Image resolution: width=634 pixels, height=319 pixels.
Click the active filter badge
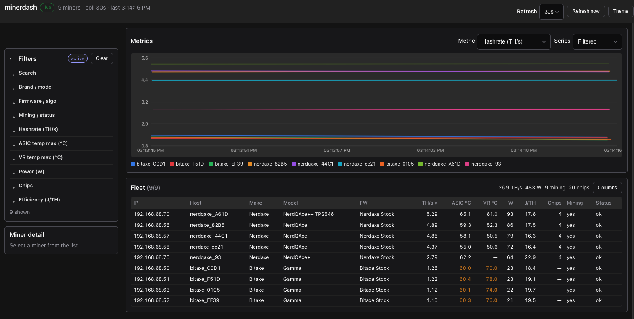[x=77, y=58]
